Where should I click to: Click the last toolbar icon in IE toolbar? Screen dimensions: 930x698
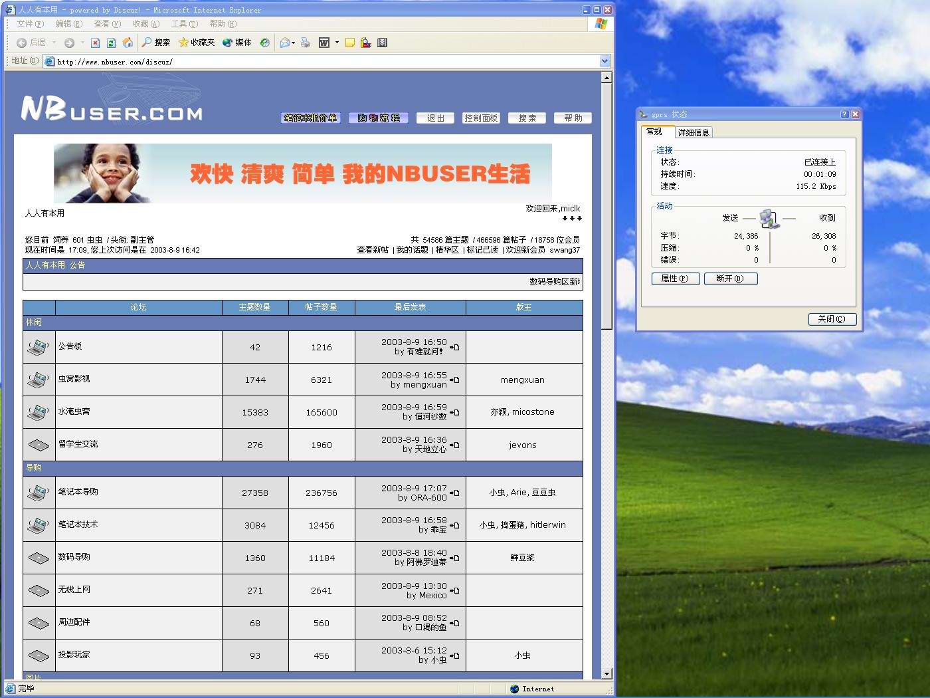pyautogui.click(x=382, y=43)
